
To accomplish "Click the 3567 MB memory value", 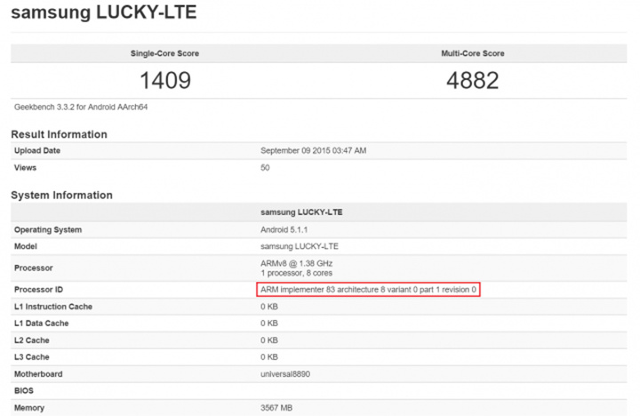I will pyautogui.click(x=278, y=408).
